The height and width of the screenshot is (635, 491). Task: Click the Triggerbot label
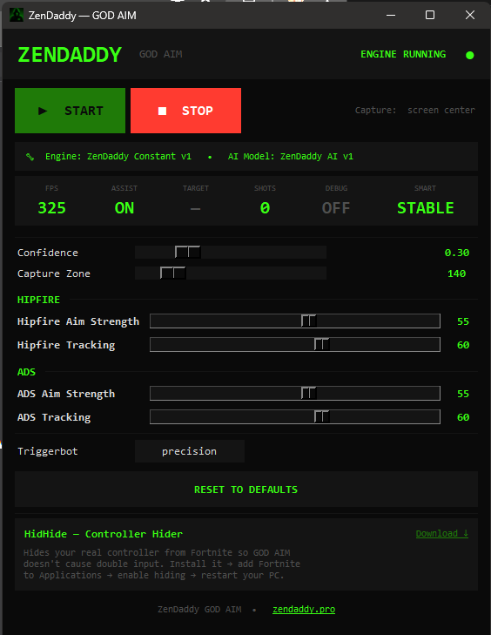[47, 451]
